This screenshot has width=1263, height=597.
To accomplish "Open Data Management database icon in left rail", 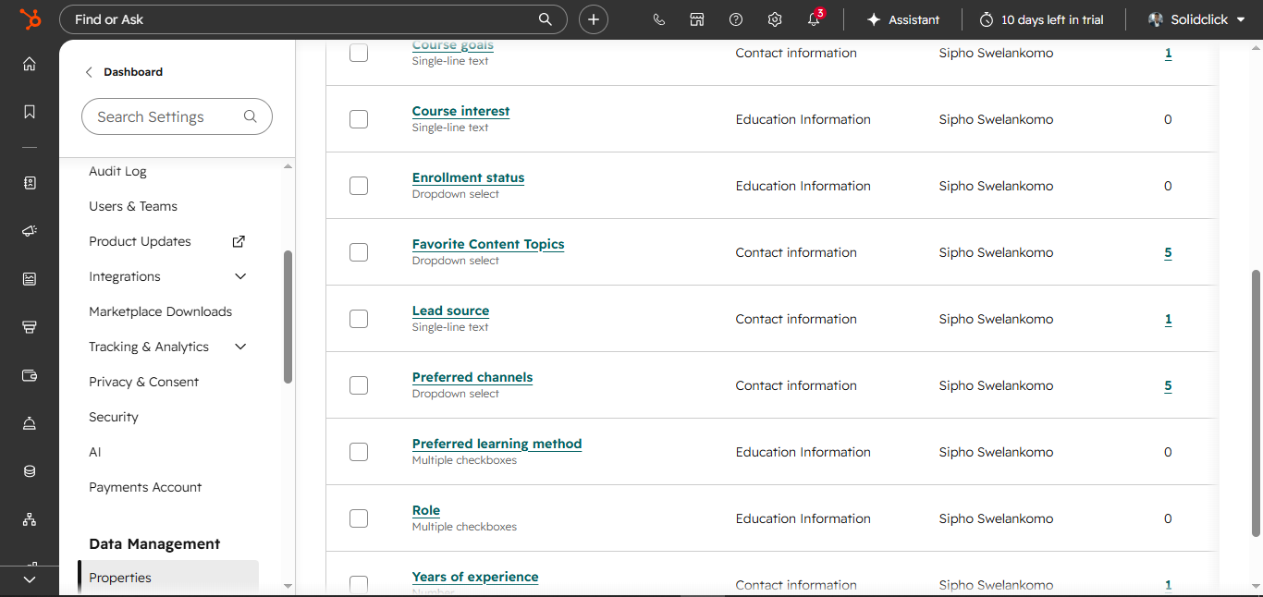I will [x=30, y=471].
